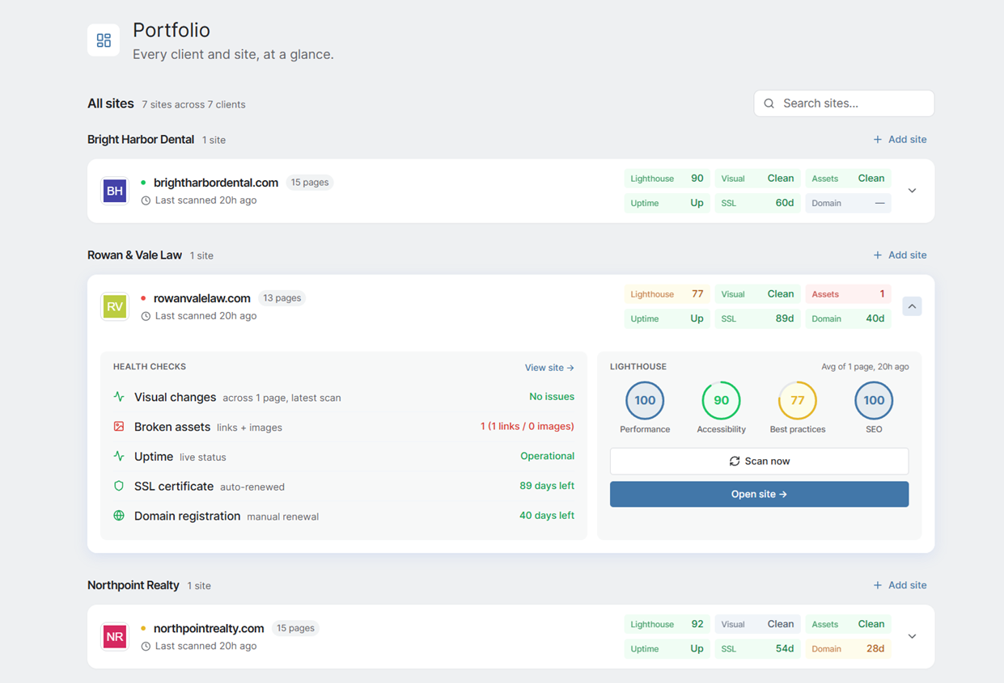The height and width of the screenshot is (683, 1004).
Task: Click Lighthouse 92 chip for Northpoint Realty
Action: 667,624
